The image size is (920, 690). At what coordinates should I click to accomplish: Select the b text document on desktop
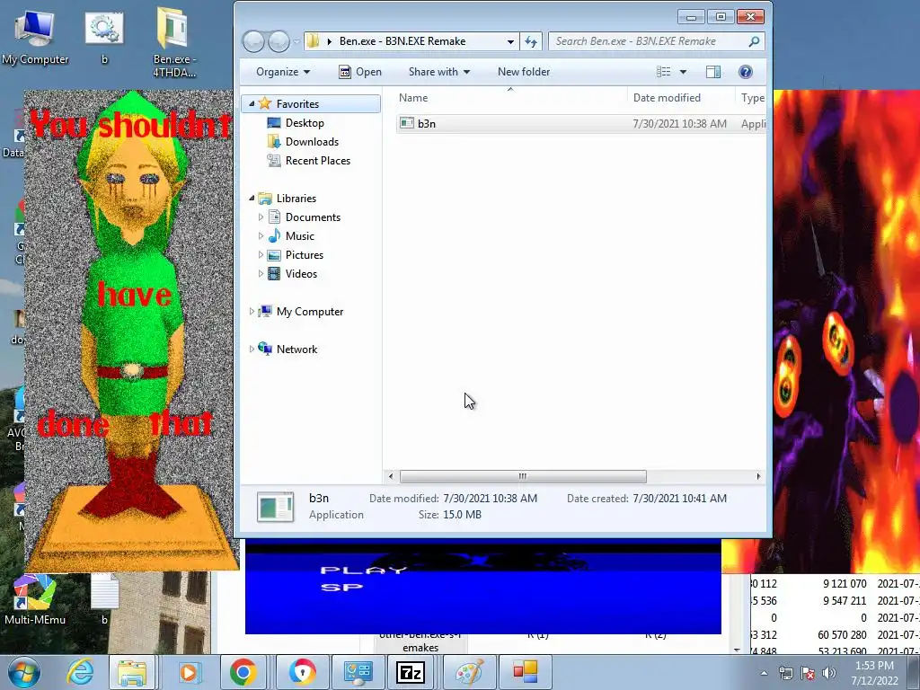point(105,599)
